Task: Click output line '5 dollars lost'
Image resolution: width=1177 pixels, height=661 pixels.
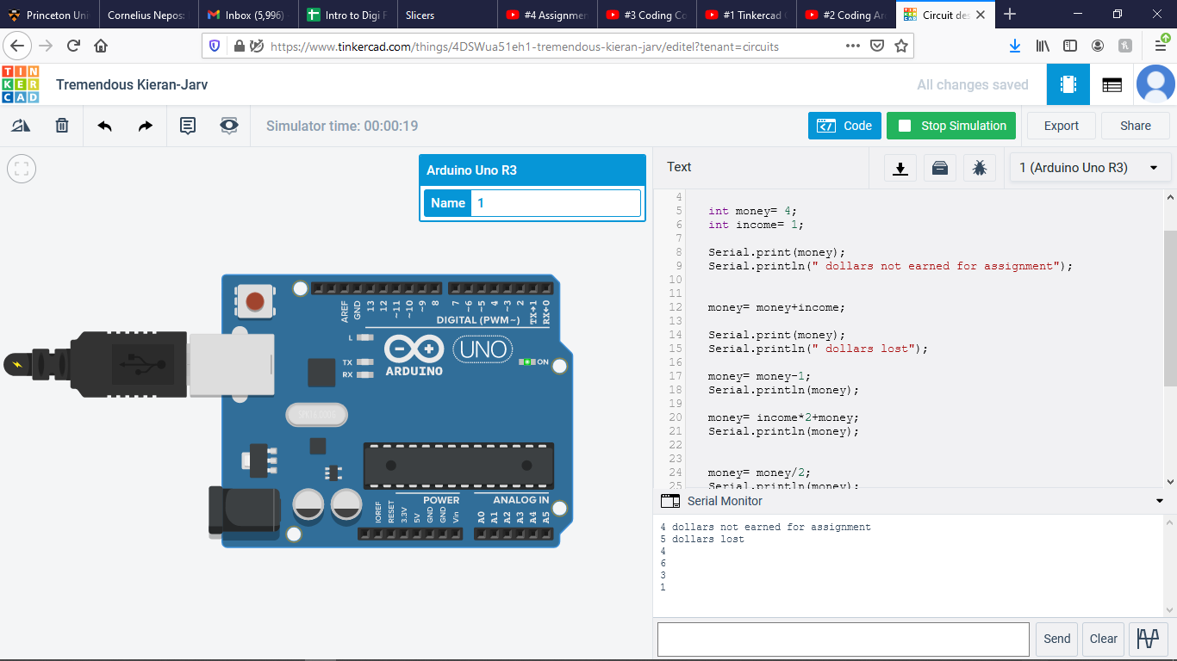Action: 701,539
